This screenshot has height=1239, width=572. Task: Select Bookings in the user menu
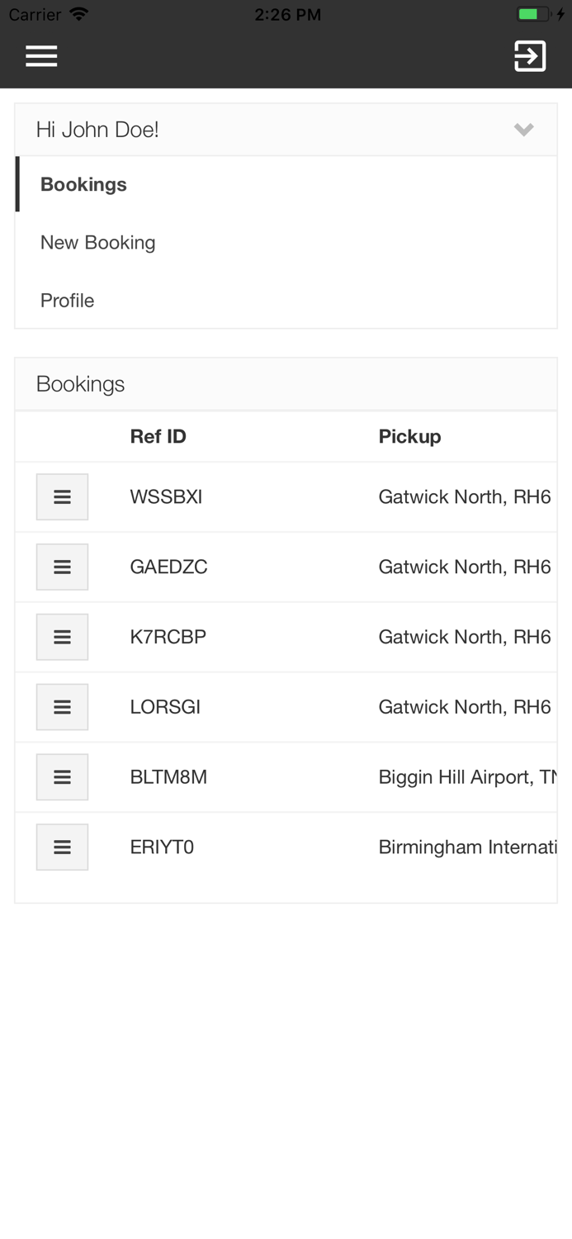click(83, 184)
